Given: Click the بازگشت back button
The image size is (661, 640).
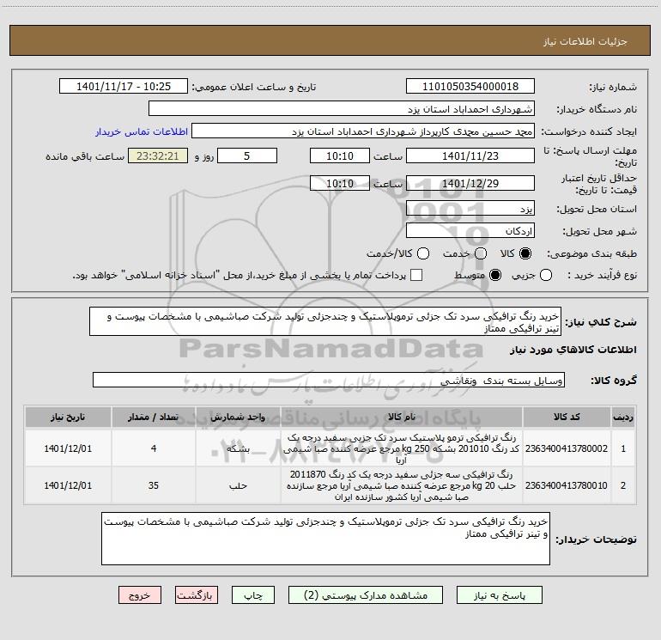Looking at the screenshot, I should point(197,594).
